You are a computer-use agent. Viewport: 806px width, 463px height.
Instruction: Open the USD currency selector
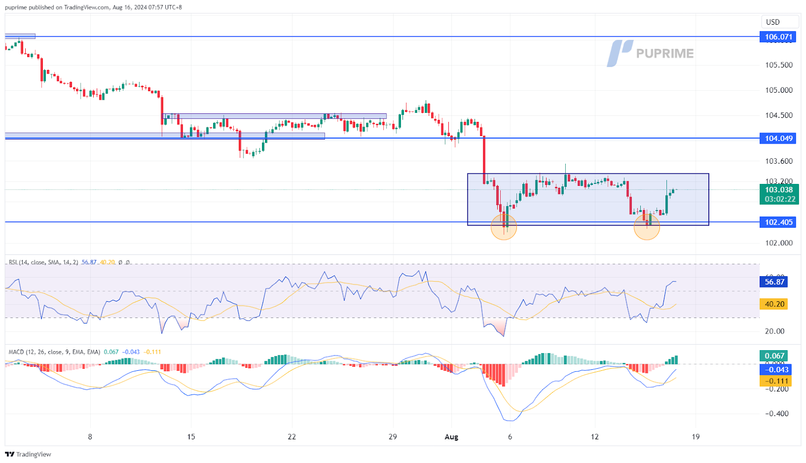(780, 22)
